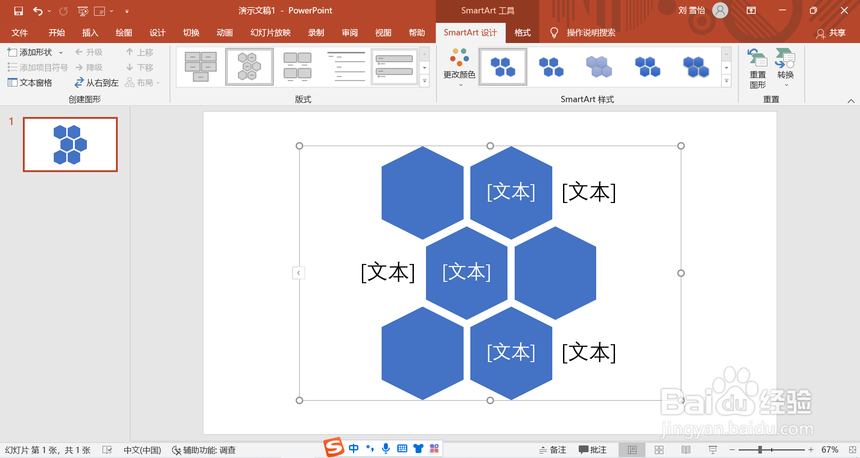
Task: Click the 共享 share button
Action: (x=831, y=33)
